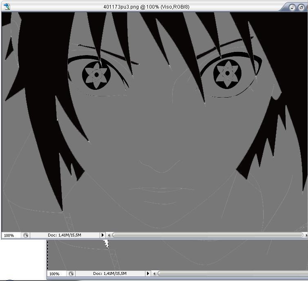Click the pupil of the character's left-side eye
Viewport: 308px width, 281px height.
click(x=96, y=75)
